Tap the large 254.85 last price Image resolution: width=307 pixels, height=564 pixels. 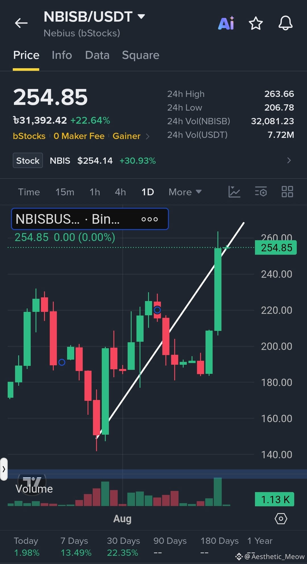(50, 97)
